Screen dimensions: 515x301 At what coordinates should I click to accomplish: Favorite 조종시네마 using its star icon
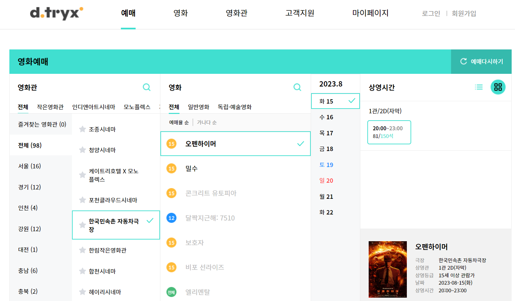82,129
